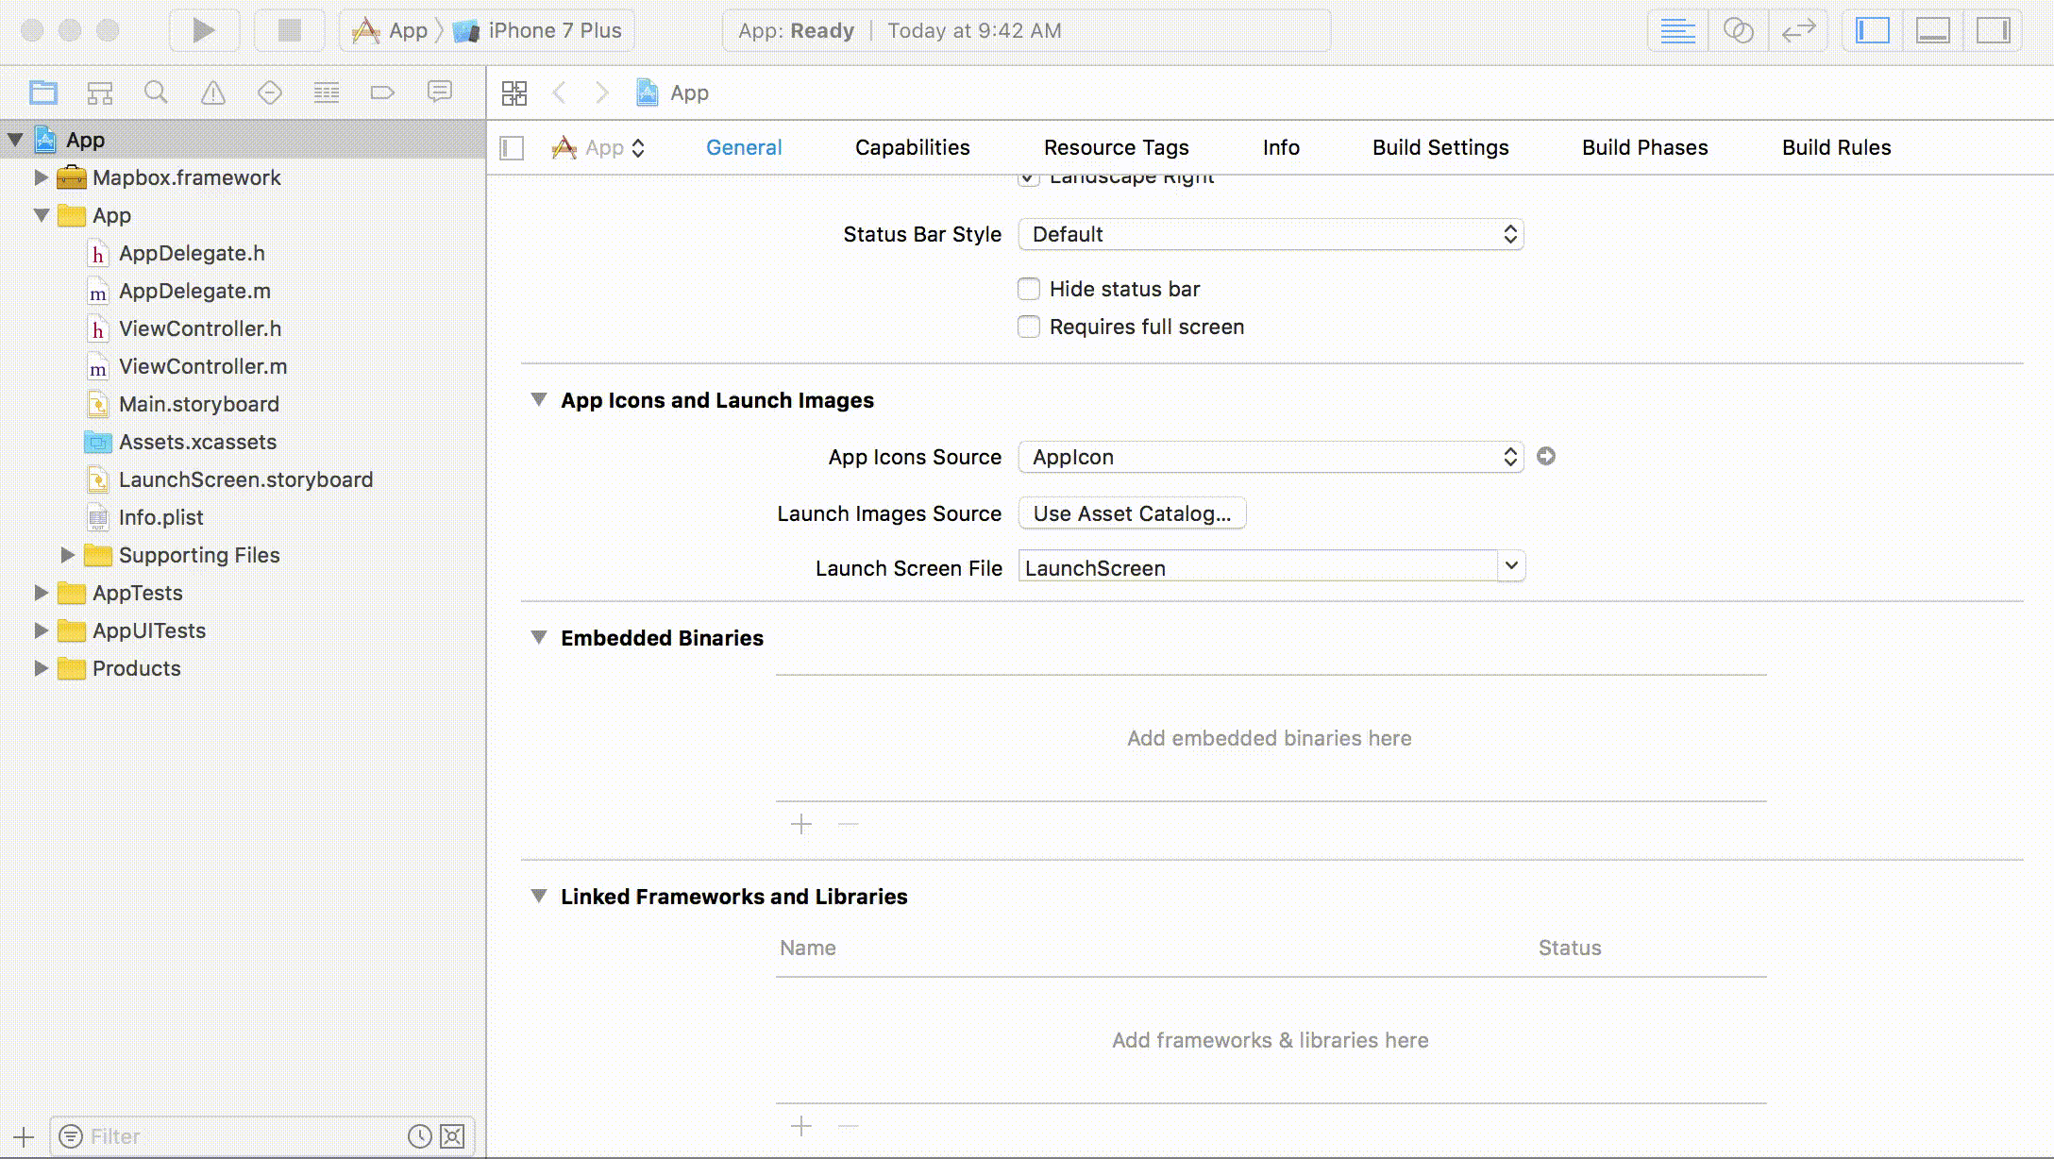Go to AppIcon asset arrow
2054x1159 pixels.
click(x=1546, y=456)
